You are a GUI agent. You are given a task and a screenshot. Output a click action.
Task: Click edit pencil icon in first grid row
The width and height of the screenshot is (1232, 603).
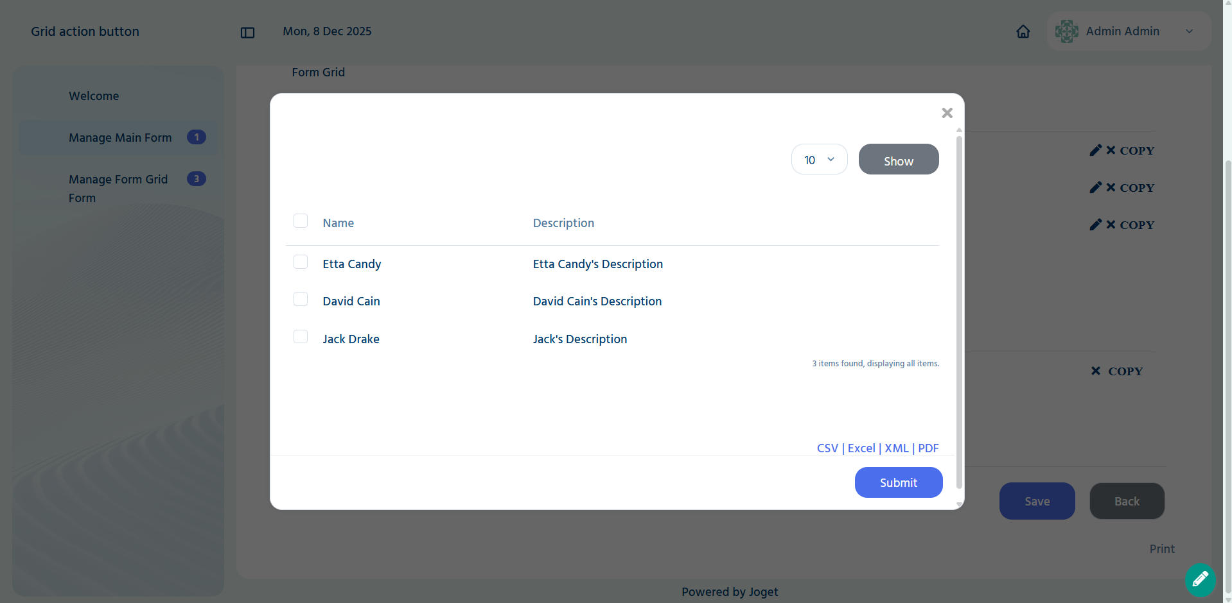click(x=1096, y=150)
